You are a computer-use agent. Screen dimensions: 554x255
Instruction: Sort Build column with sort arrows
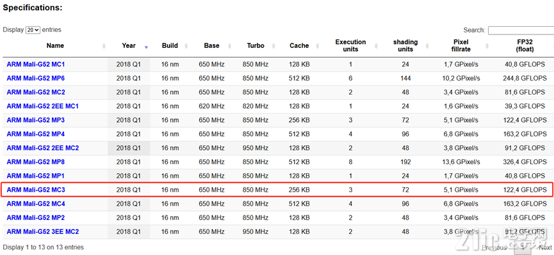pos(186,46)
